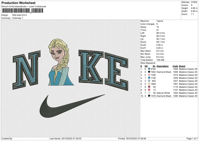The width and height of the screenshot is (199, 141).
Task: Click the 'Code' column header
Action: [175, 66]
